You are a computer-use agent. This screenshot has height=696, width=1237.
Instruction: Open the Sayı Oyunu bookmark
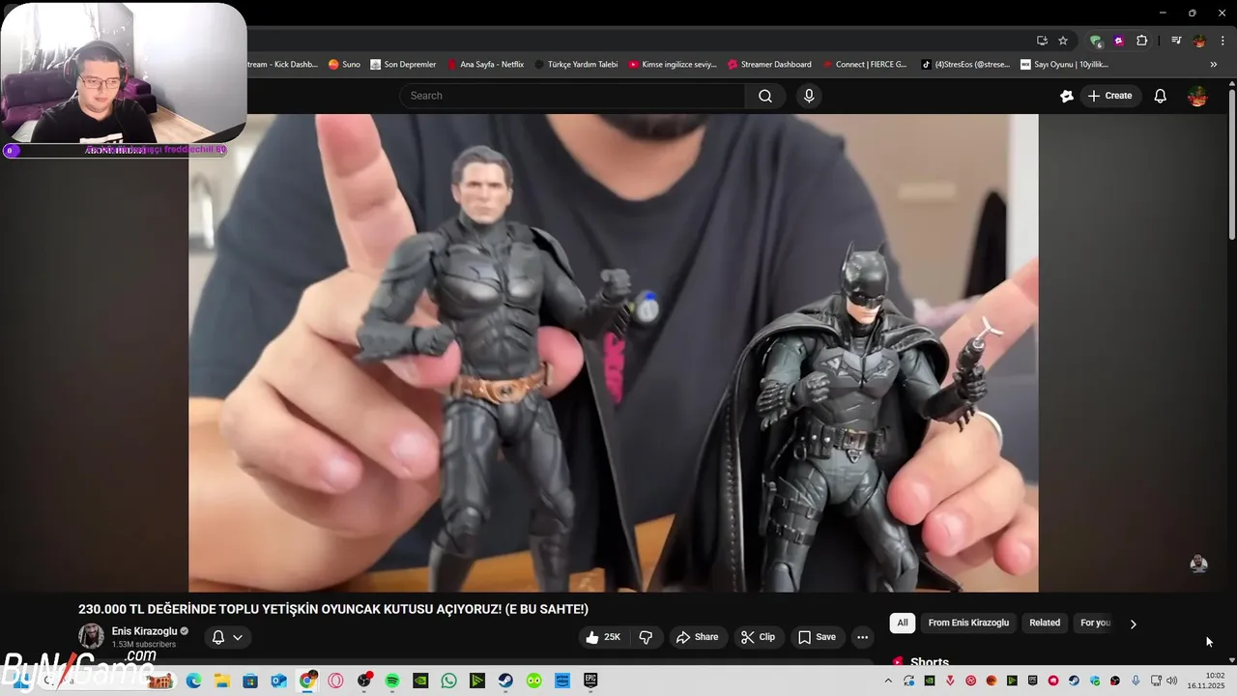click(x=1065, y=65)
